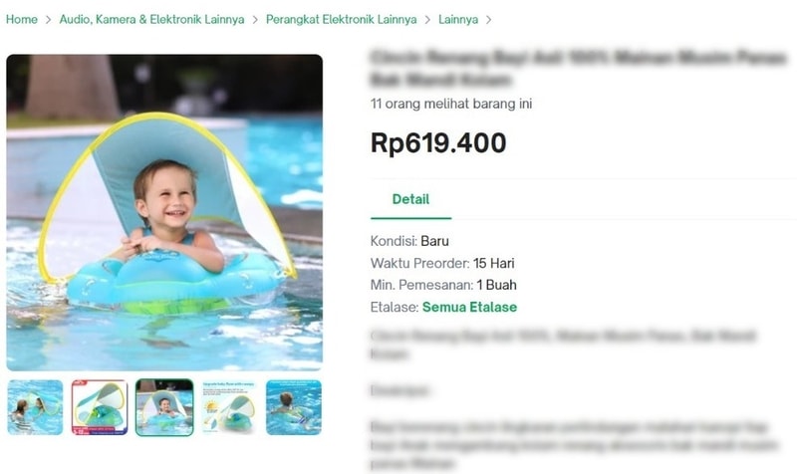This screenshot has height=474, width=797.
Task: Select third thumbnail of smiling baby
Action: [x=164, y=407]
